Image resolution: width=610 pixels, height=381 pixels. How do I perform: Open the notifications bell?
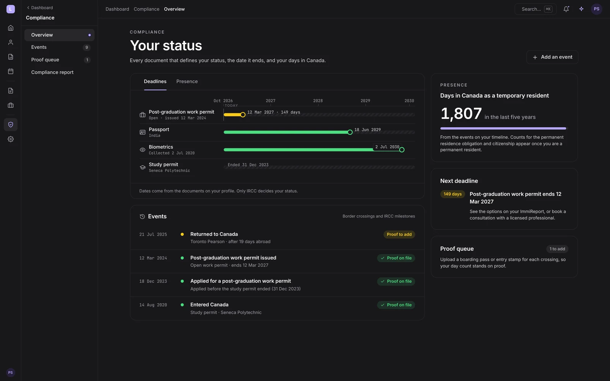566,9
